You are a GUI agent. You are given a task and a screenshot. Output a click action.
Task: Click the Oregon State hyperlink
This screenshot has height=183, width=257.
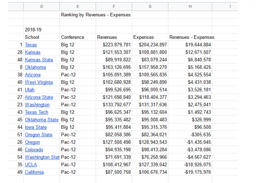[x=38, y=135]
